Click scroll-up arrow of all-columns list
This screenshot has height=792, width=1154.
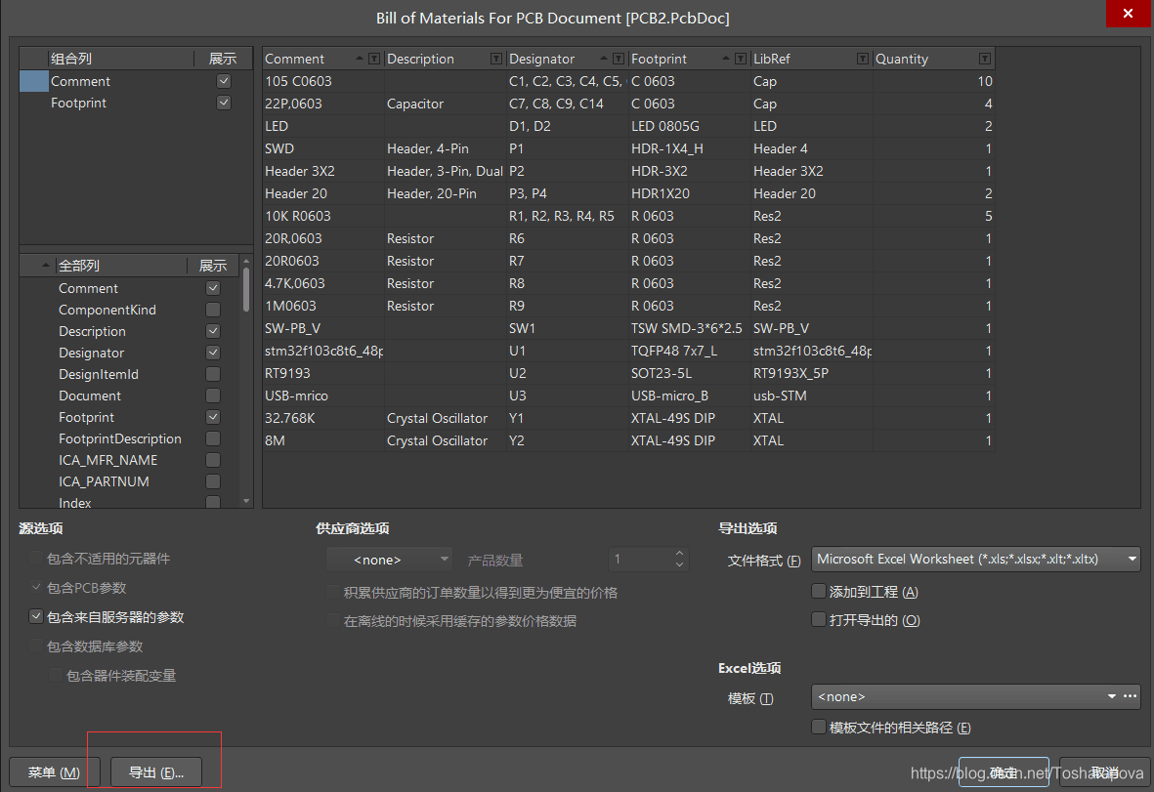click(x=246, y=261)
